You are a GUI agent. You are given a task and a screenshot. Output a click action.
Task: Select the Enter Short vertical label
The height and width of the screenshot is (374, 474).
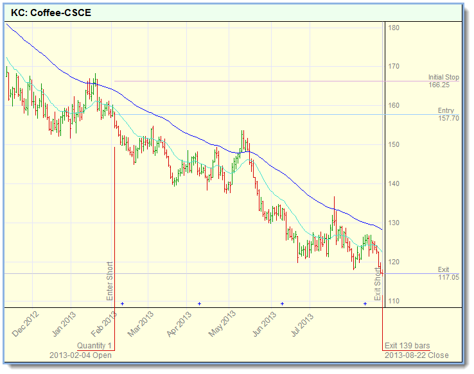[110, 281]
